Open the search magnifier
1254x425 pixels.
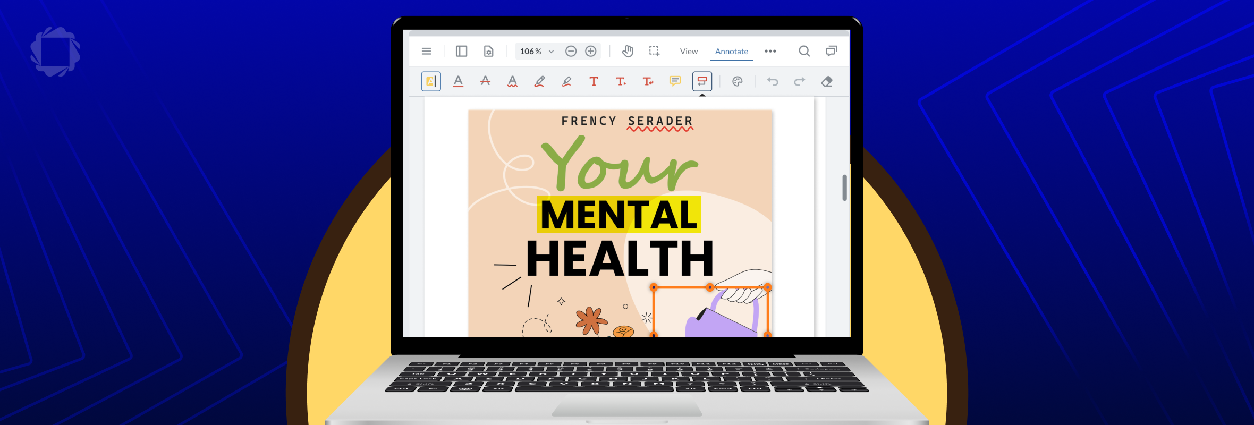(x=804, y=51)
